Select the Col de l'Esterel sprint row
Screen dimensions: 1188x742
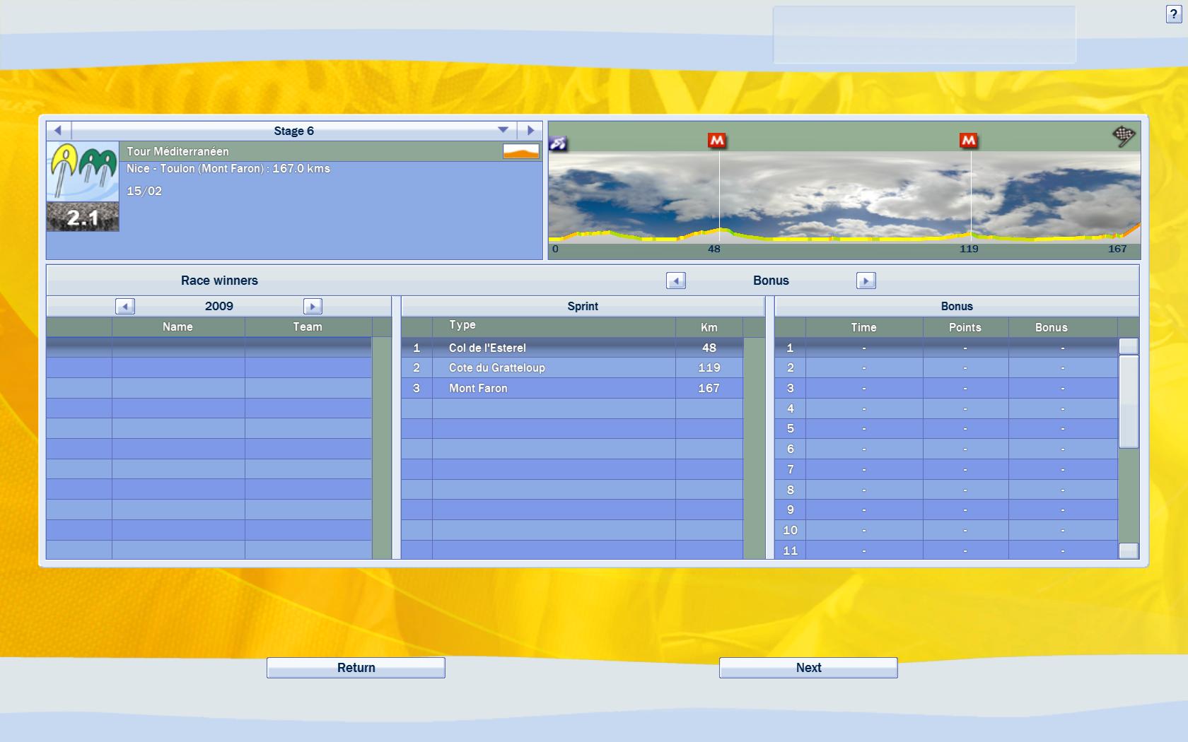tap(571, 348)
